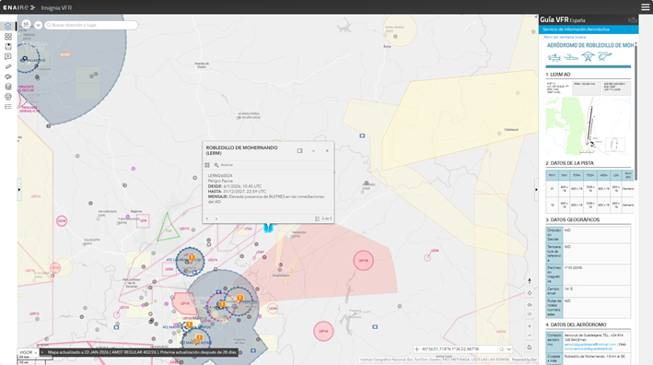Open the layers panel icon in left sidebar
The image size is (653, 365).
point(8,26)
